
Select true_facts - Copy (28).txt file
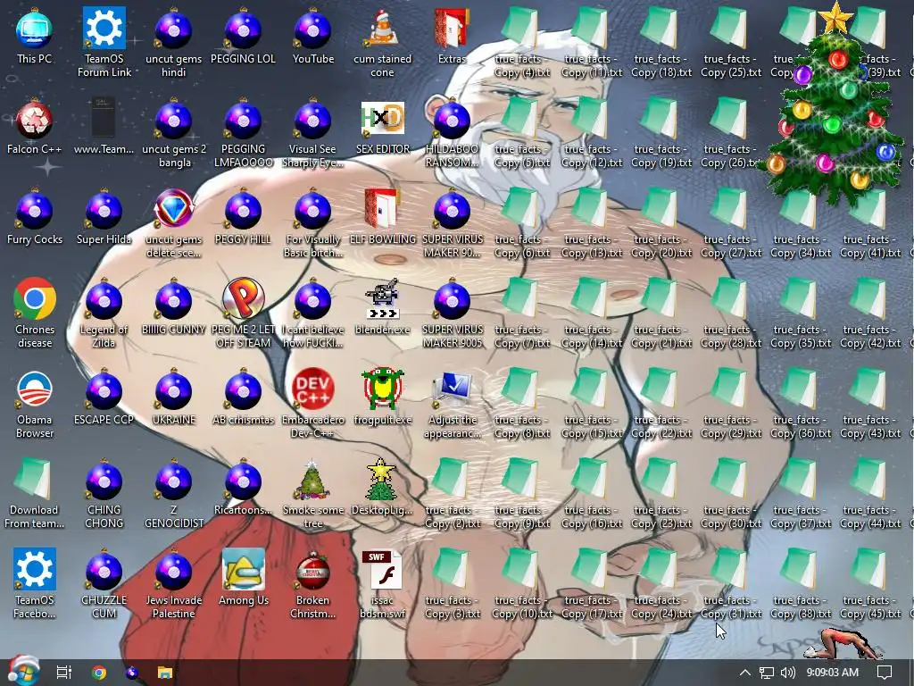coord(730,314)
